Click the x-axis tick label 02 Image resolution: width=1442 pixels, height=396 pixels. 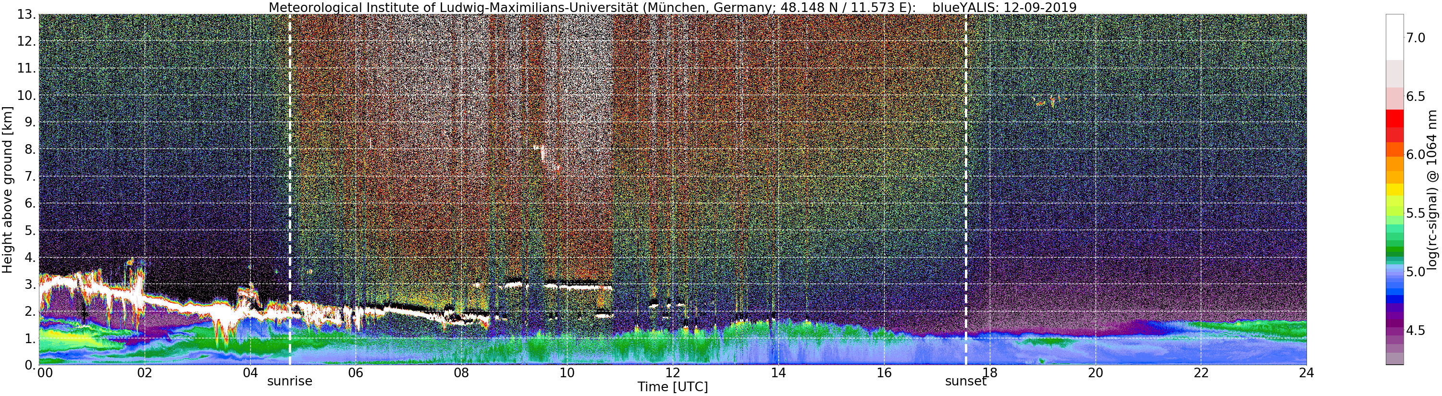(145, 373)
